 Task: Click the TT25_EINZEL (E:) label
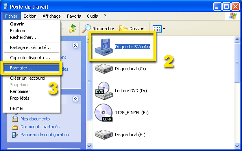(132, 113)
